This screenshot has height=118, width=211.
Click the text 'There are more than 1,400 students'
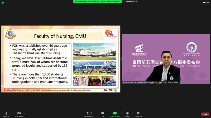(38, 74)
